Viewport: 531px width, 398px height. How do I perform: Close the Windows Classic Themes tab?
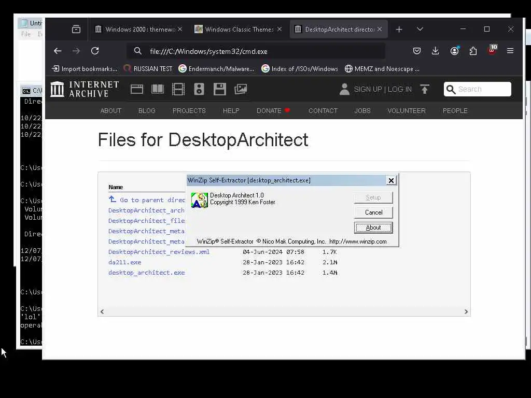(280, 30)
